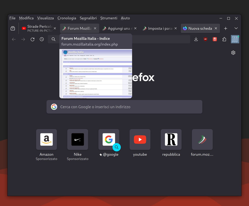Minimize the Firefox window

221,18
